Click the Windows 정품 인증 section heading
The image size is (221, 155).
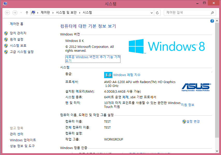pyautogui.click(x=74, y=148)
